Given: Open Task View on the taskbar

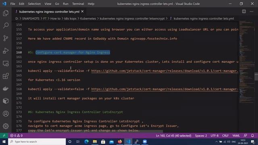Looking at the screenshot, I should coord(78,141).
